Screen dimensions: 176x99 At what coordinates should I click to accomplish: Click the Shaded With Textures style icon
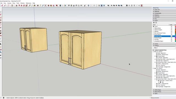coord(101,5)
